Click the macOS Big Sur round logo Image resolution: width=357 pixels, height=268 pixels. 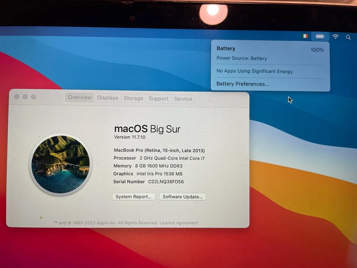tap(61, 164)
